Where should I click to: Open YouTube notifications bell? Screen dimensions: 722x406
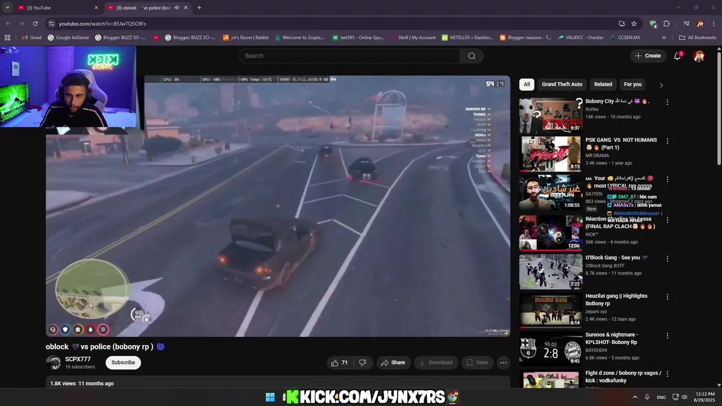tap(677, 56)
